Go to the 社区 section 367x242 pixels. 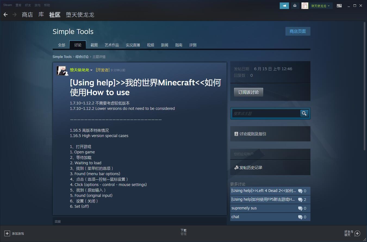coord(55,15)
